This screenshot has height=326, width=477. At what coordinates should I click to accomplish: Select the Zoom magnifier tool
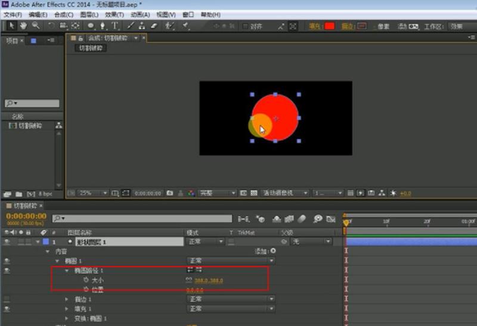point(36,26)
